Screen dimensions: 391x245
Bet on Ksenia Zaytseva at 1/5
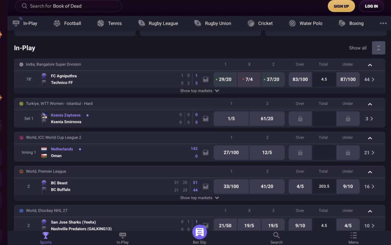coord(231,118)
